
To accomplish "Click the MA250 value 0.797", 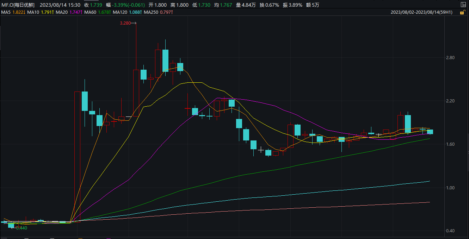I will 165,12.
